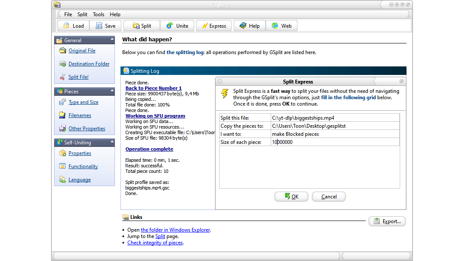Click the Save toolbar button

[x=105, y=26]
